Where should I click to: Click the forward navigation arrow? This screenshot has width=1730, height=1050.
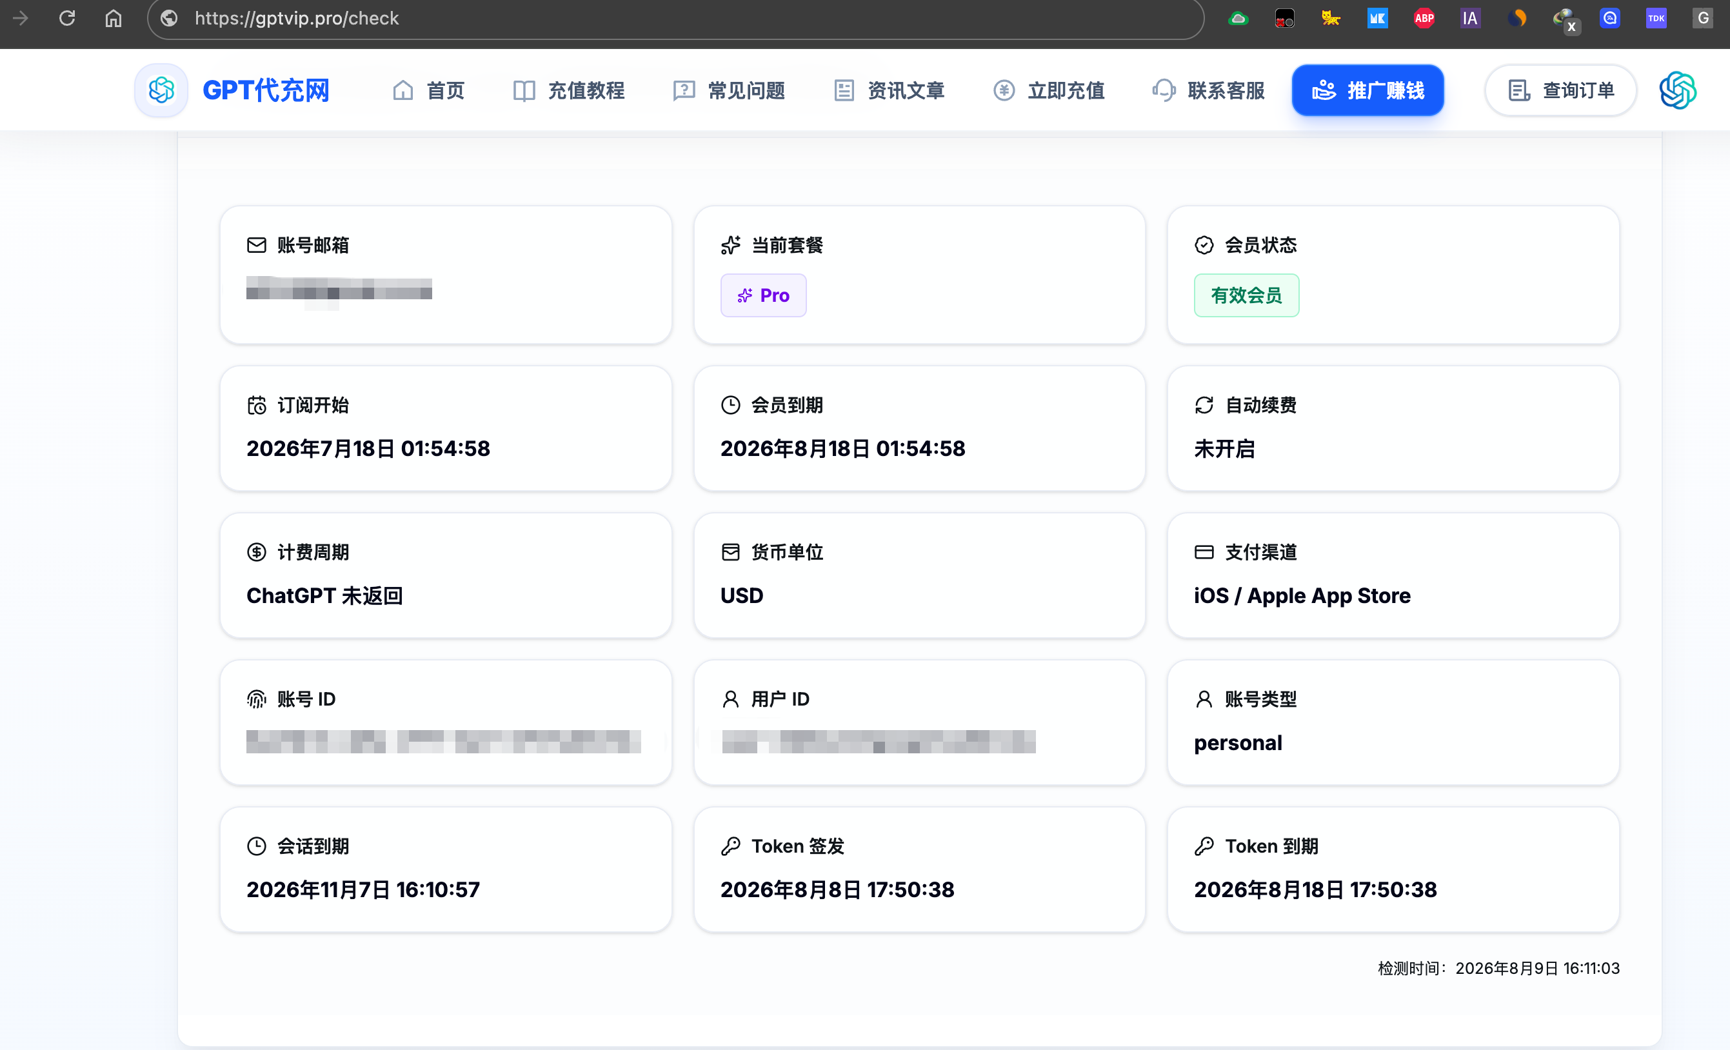[x=21, y=17]
